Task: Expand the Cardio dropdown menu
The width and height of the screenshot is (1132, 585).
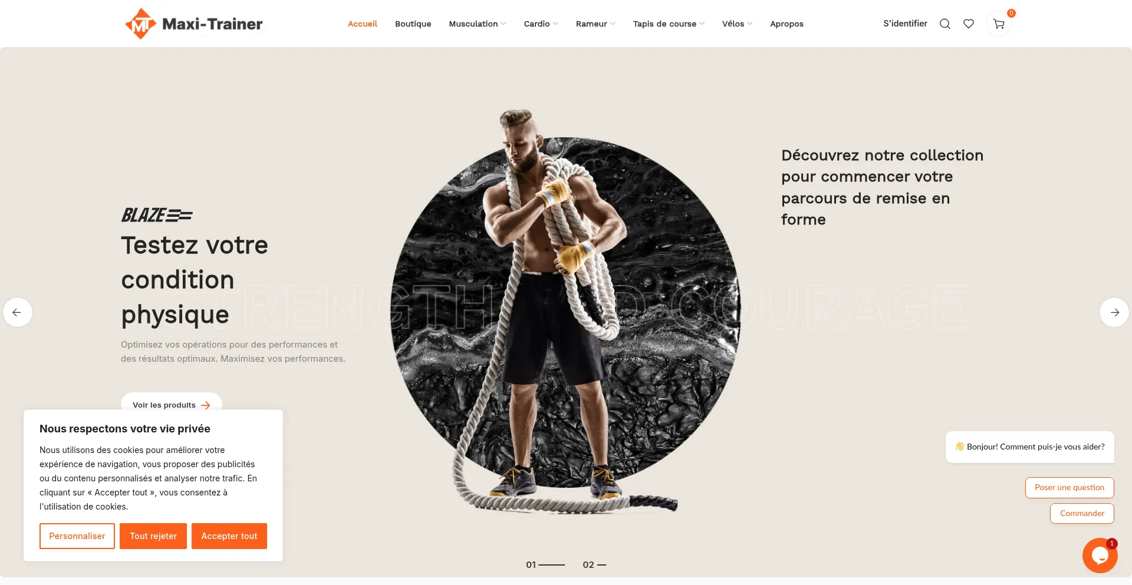Action: [x=541, y=24]
